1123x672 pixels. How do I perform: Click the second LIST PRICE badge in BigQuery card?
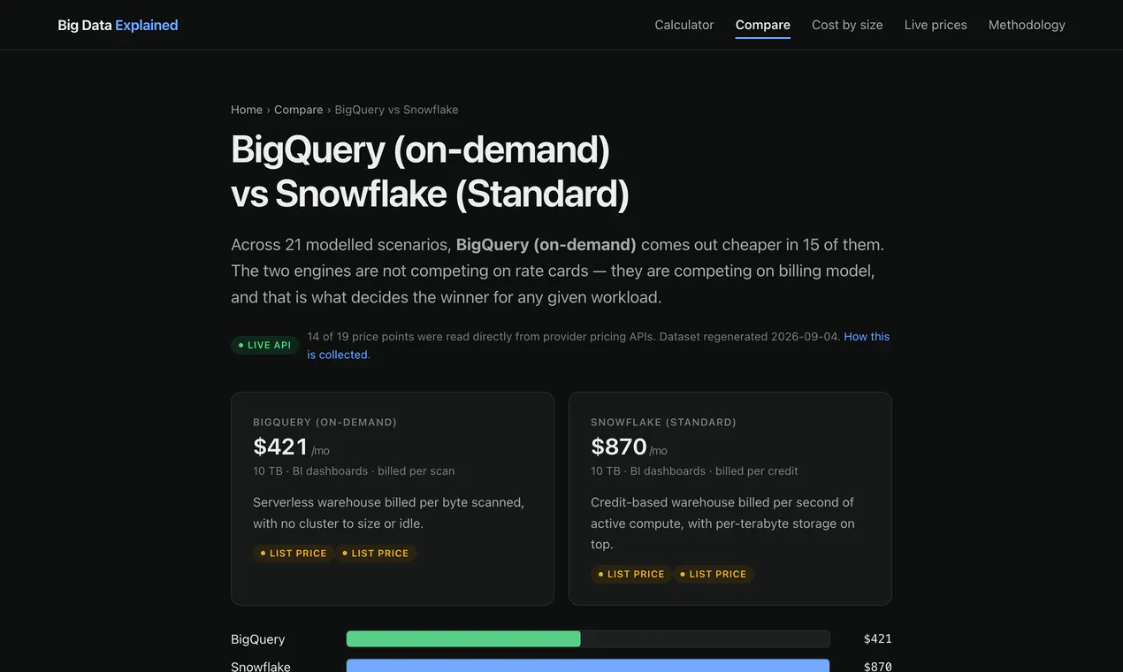point(376,554)
